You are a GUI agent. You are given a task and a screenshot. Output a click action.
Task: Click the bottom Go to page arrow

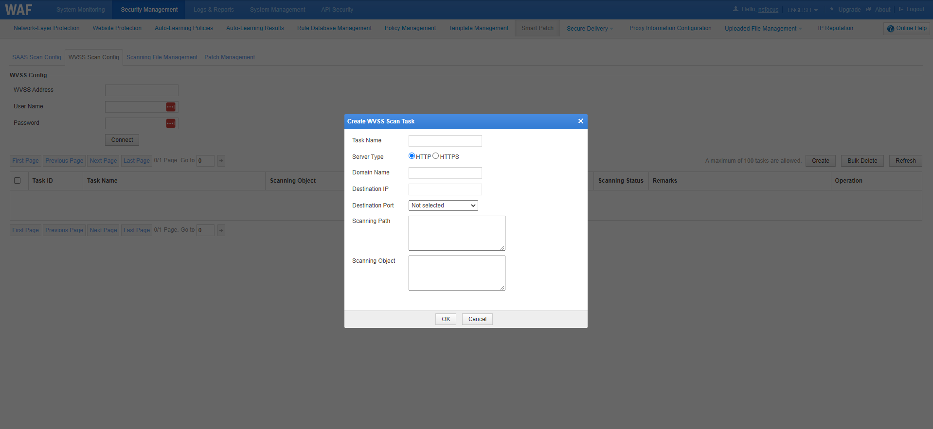coord(221,230)
